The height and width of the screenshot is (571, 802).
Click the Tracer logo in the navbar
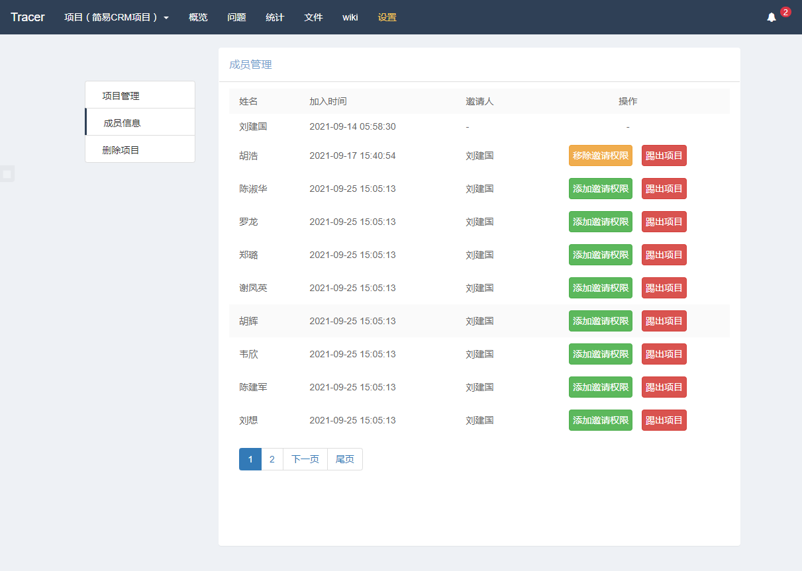pos(27,17)
